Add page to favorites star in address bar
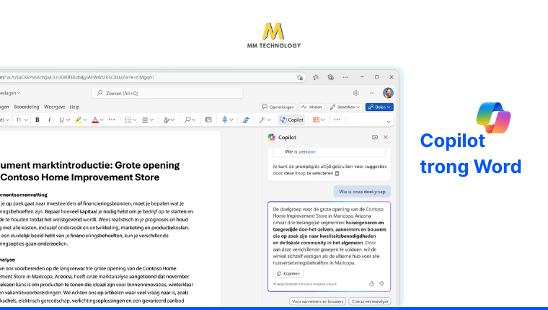548x310 pixels. 300,77
